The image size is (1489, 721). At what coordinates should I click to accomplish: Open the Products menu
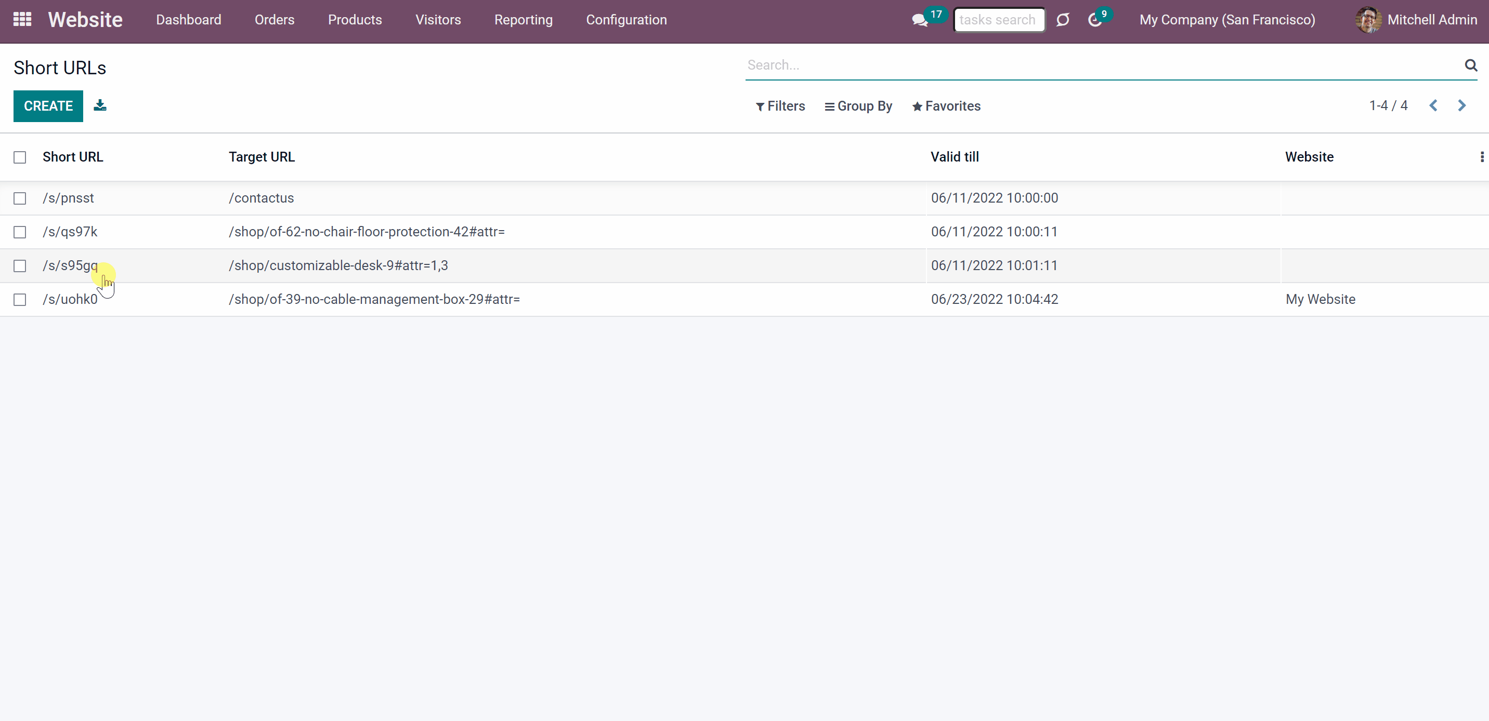355,20
